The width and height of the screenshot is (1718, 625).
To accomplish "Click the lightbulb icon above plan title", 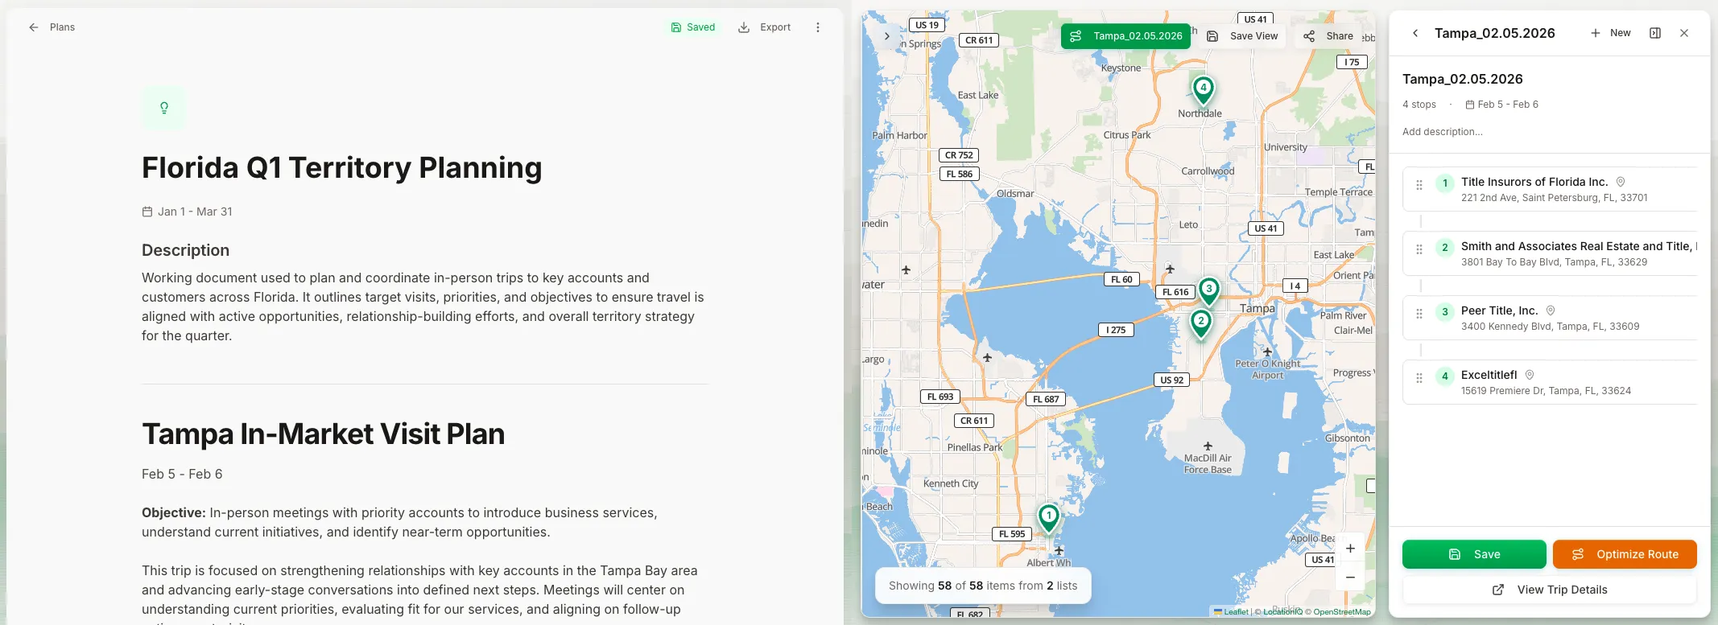I will pos(164,108).
